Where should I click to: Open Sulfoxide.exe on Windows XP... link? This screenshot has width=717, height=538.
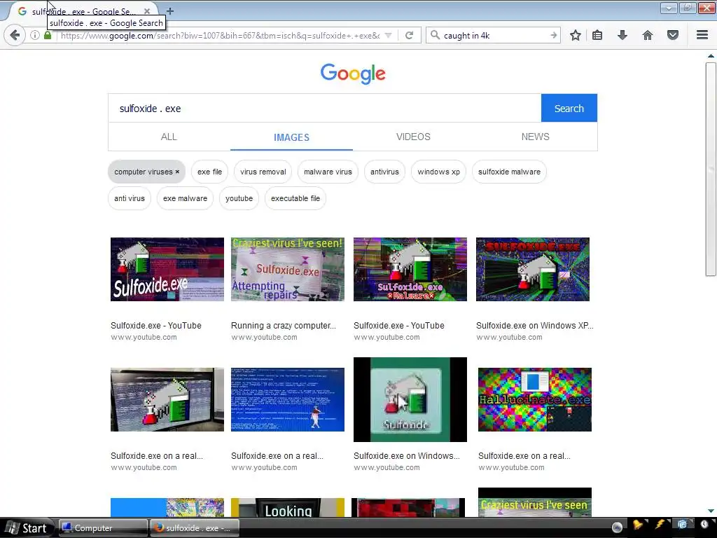534,326
